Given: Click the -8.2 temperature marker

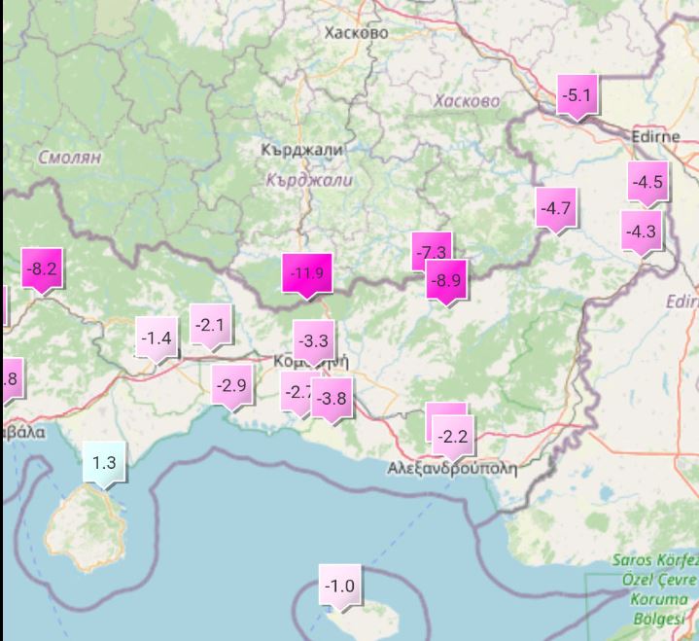Looking at the screenshot, I should point(43,267).
